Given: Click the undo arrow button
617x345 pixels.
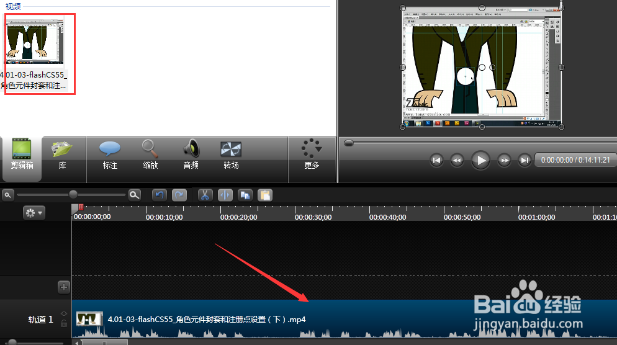Looking at the screenshot, I should [160, 195].
